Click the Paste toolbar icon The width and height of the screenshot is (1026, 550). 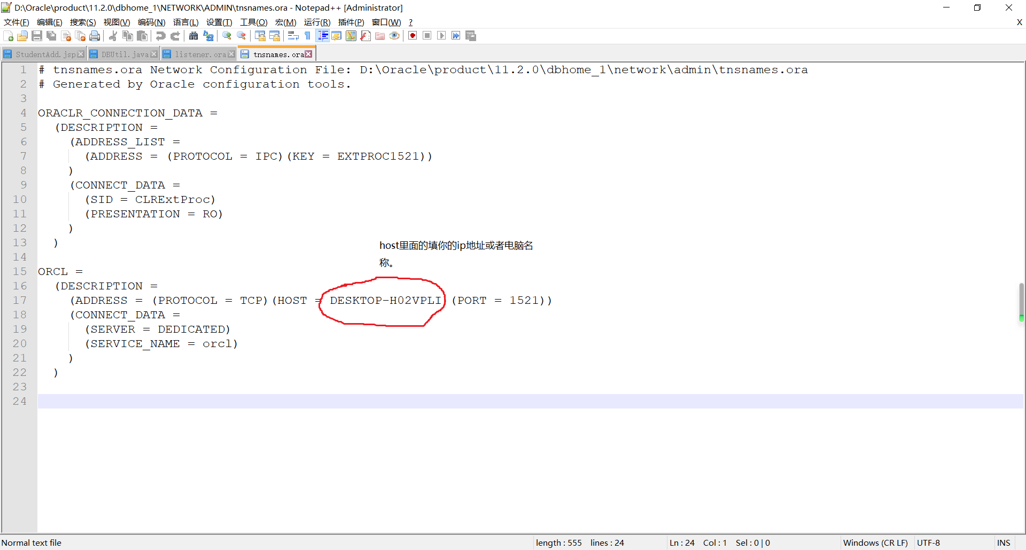click(x=142, y=36)
